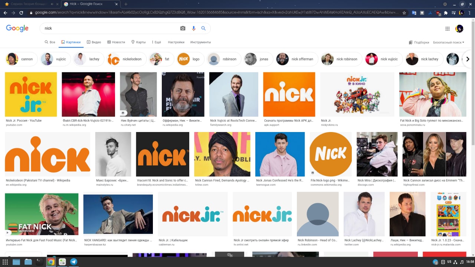Select the 'nick lachey' suggestion chip
This screenshot has height=267, width=475.
click(424, 59)
